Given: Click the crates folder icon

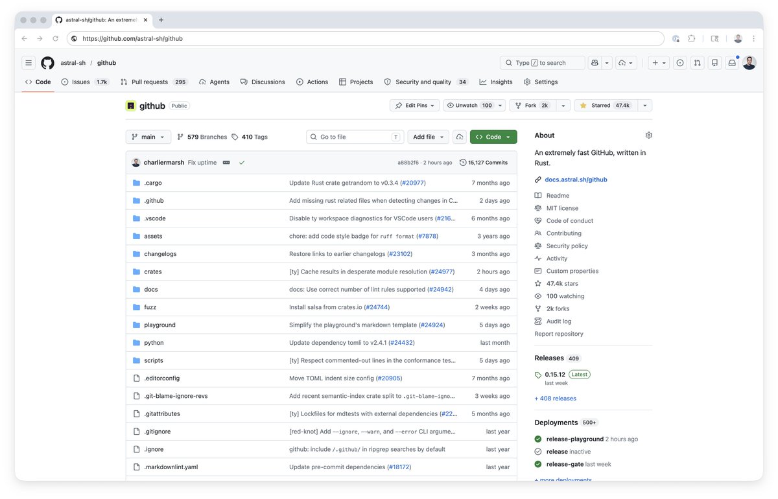Looking at the screenshot, I should tap(136, 272).
